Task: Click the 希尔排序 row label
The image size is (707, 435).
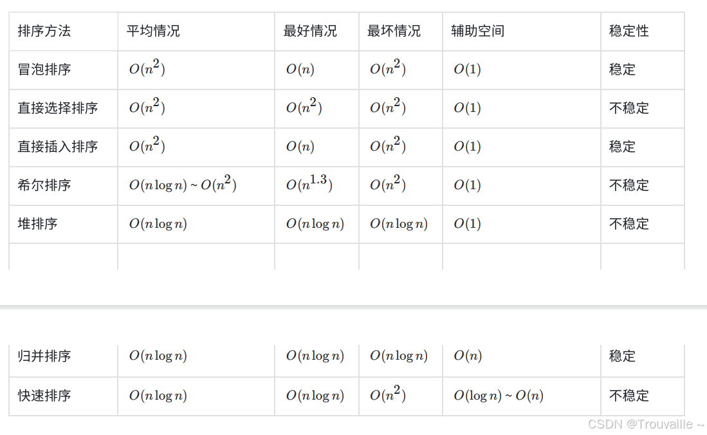Action: pos(44,185)
